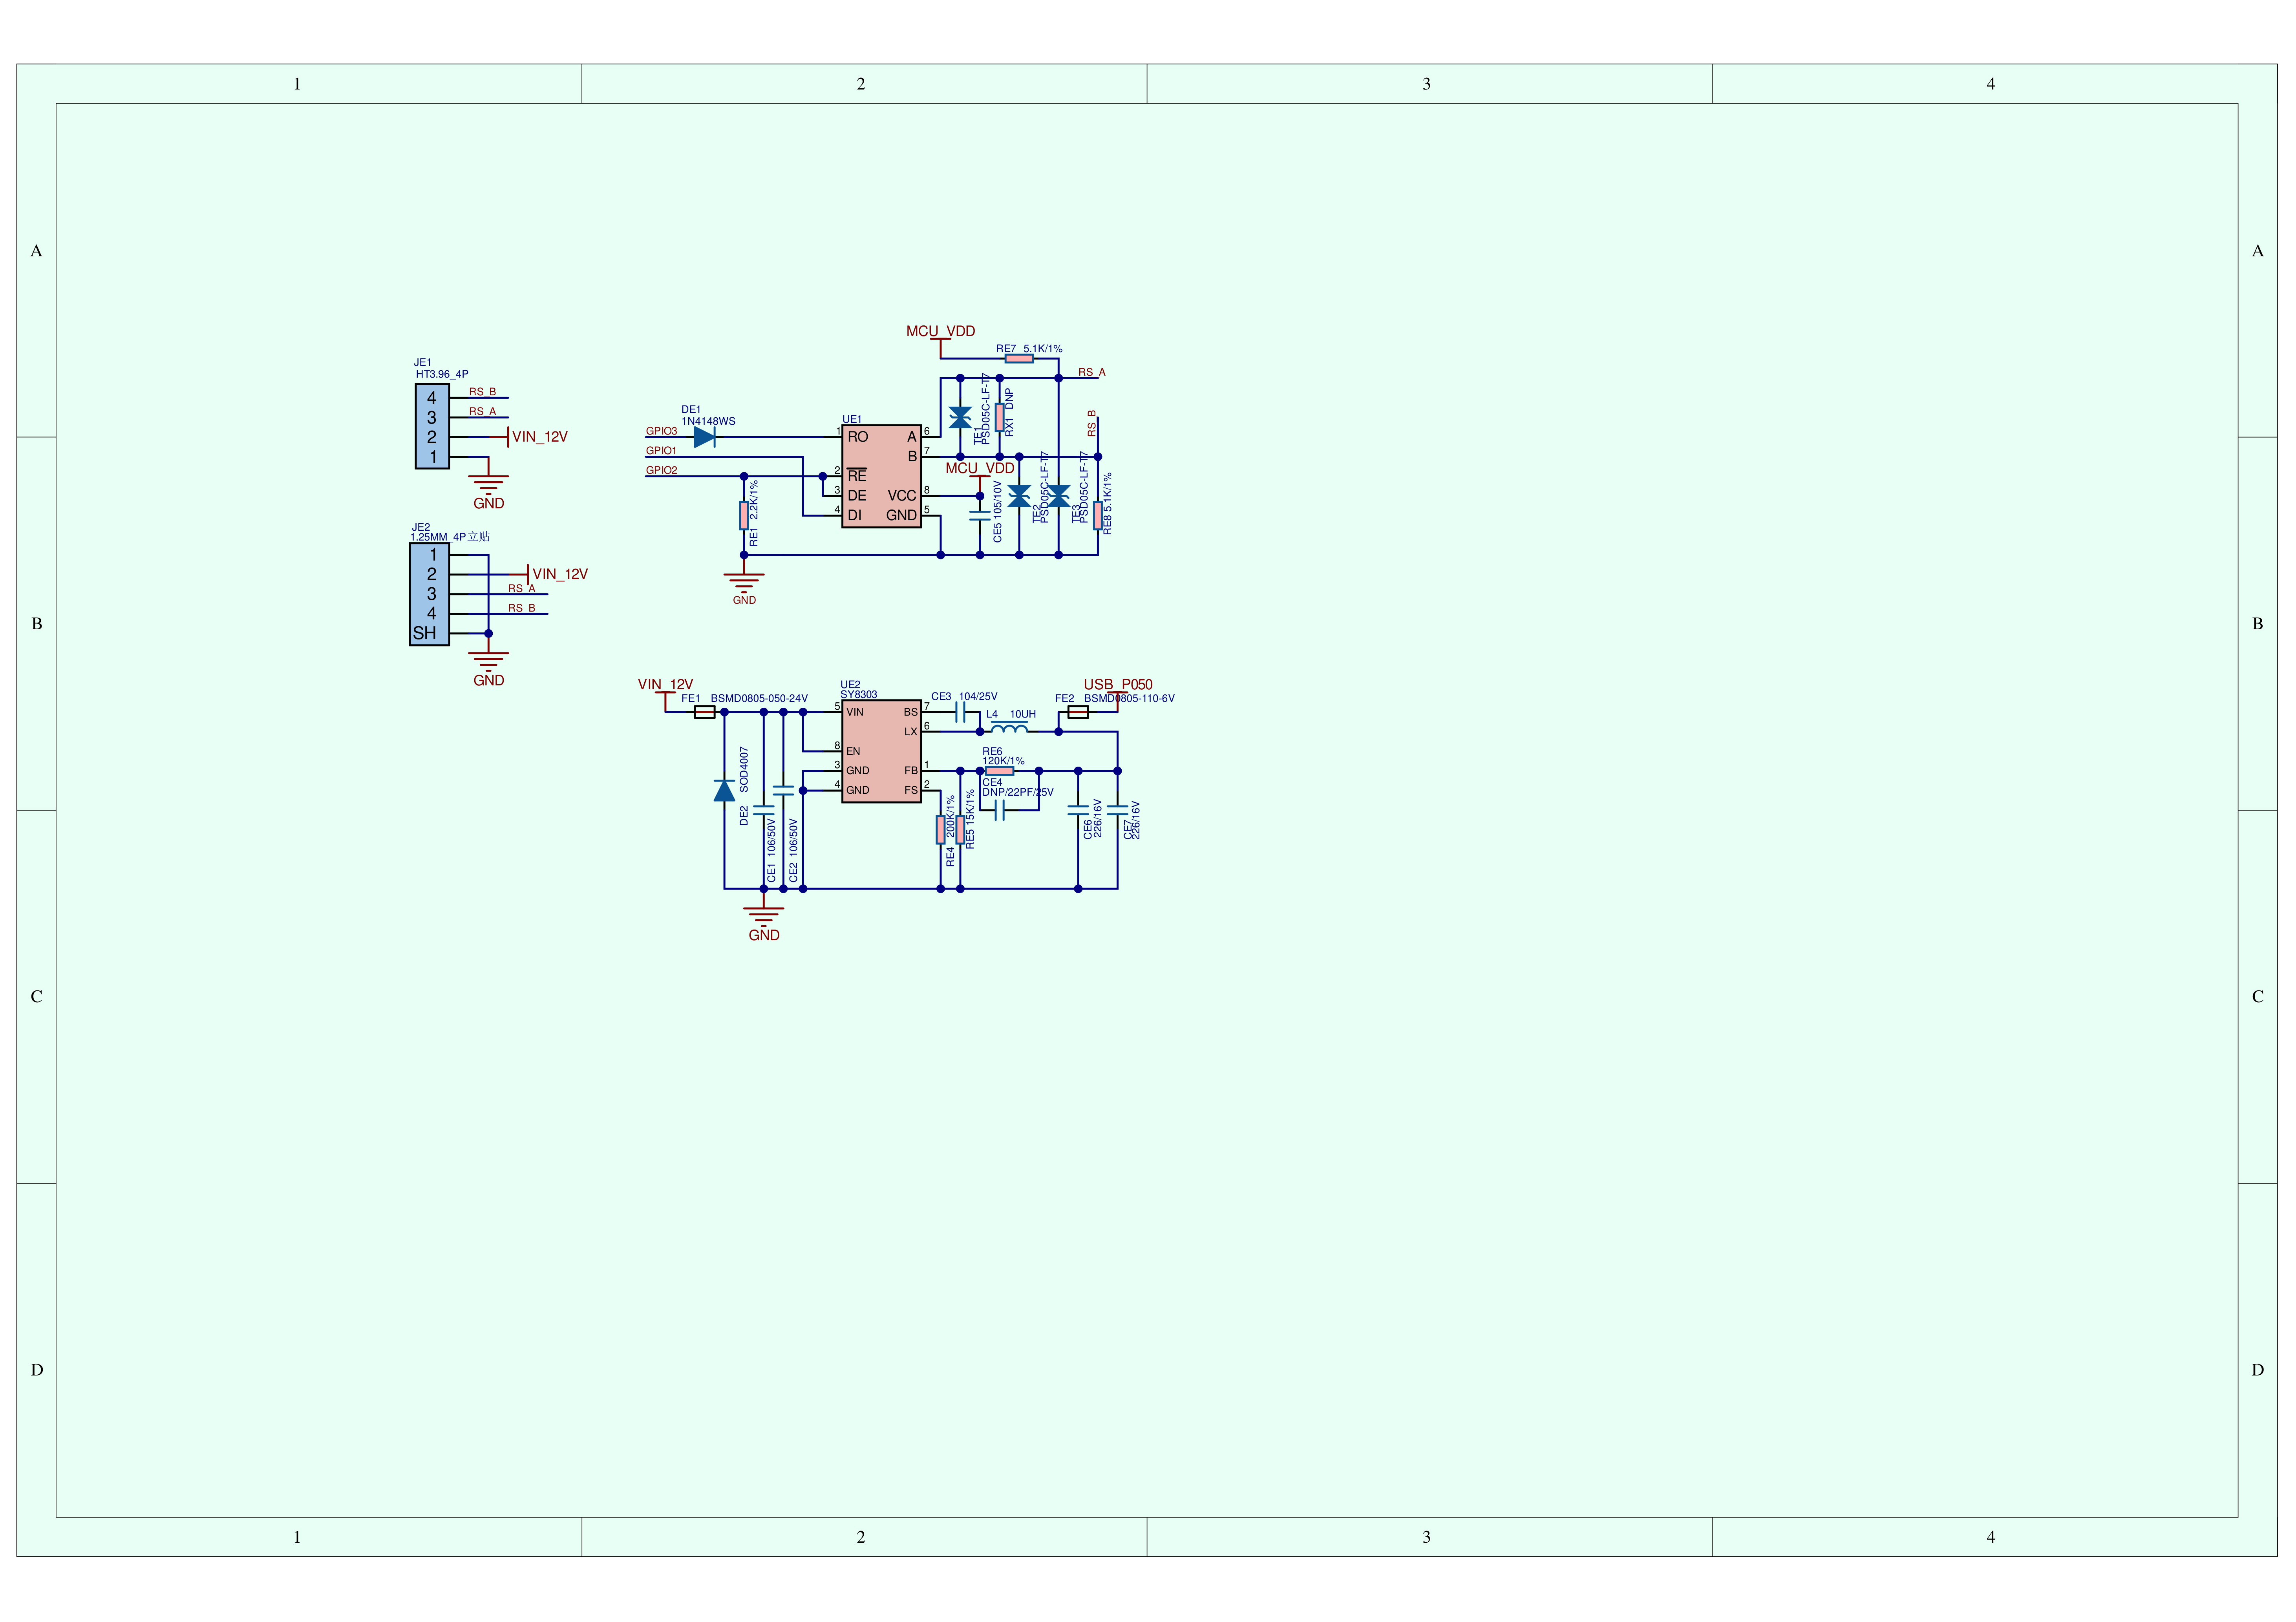2296x1622 pixels.
Task: Click the top border column marker 3
Action: pos(1427,84)
